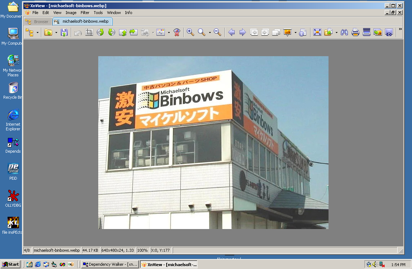
Task: Mirror the image horizontally
Action: pos(134,32)
